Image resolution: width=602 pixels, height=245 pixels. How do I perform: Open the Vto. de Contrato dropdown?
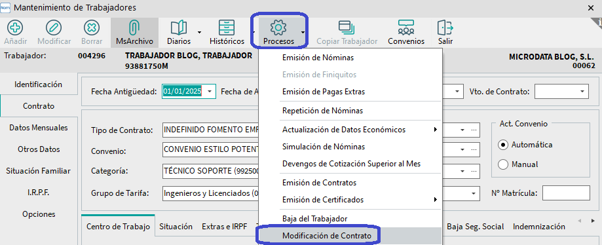(582, 92)
